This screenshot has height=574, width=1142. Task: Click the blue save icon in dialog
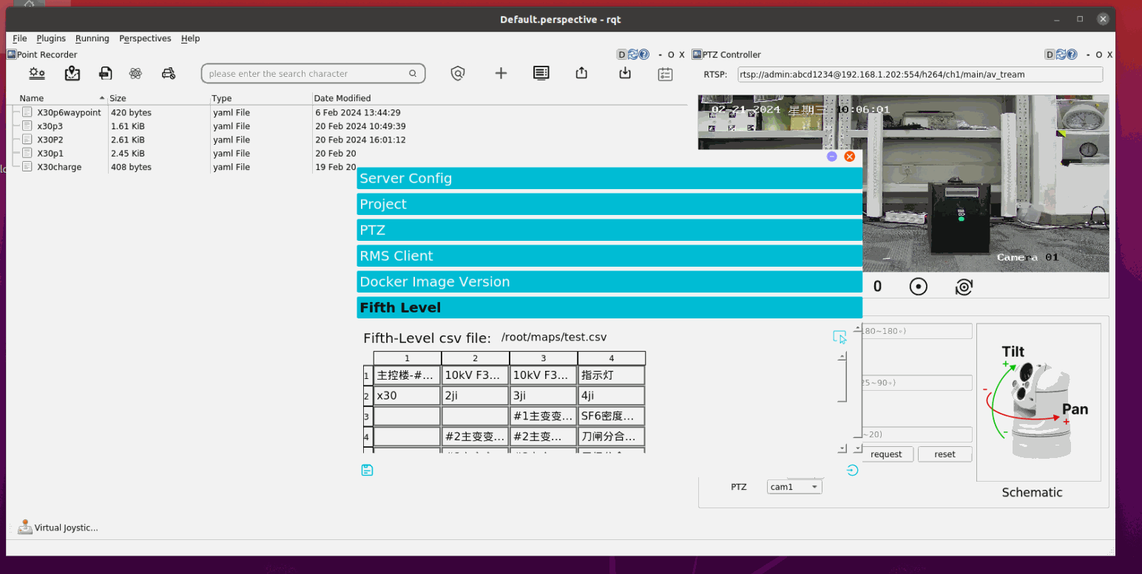(367, 470)
